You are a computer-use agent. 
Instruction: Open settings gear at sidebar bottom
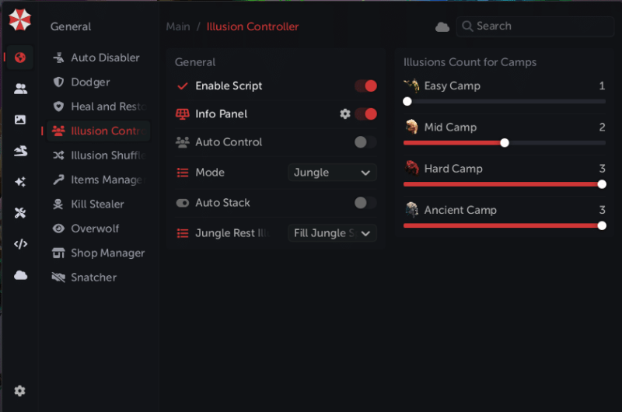[20, 391]
